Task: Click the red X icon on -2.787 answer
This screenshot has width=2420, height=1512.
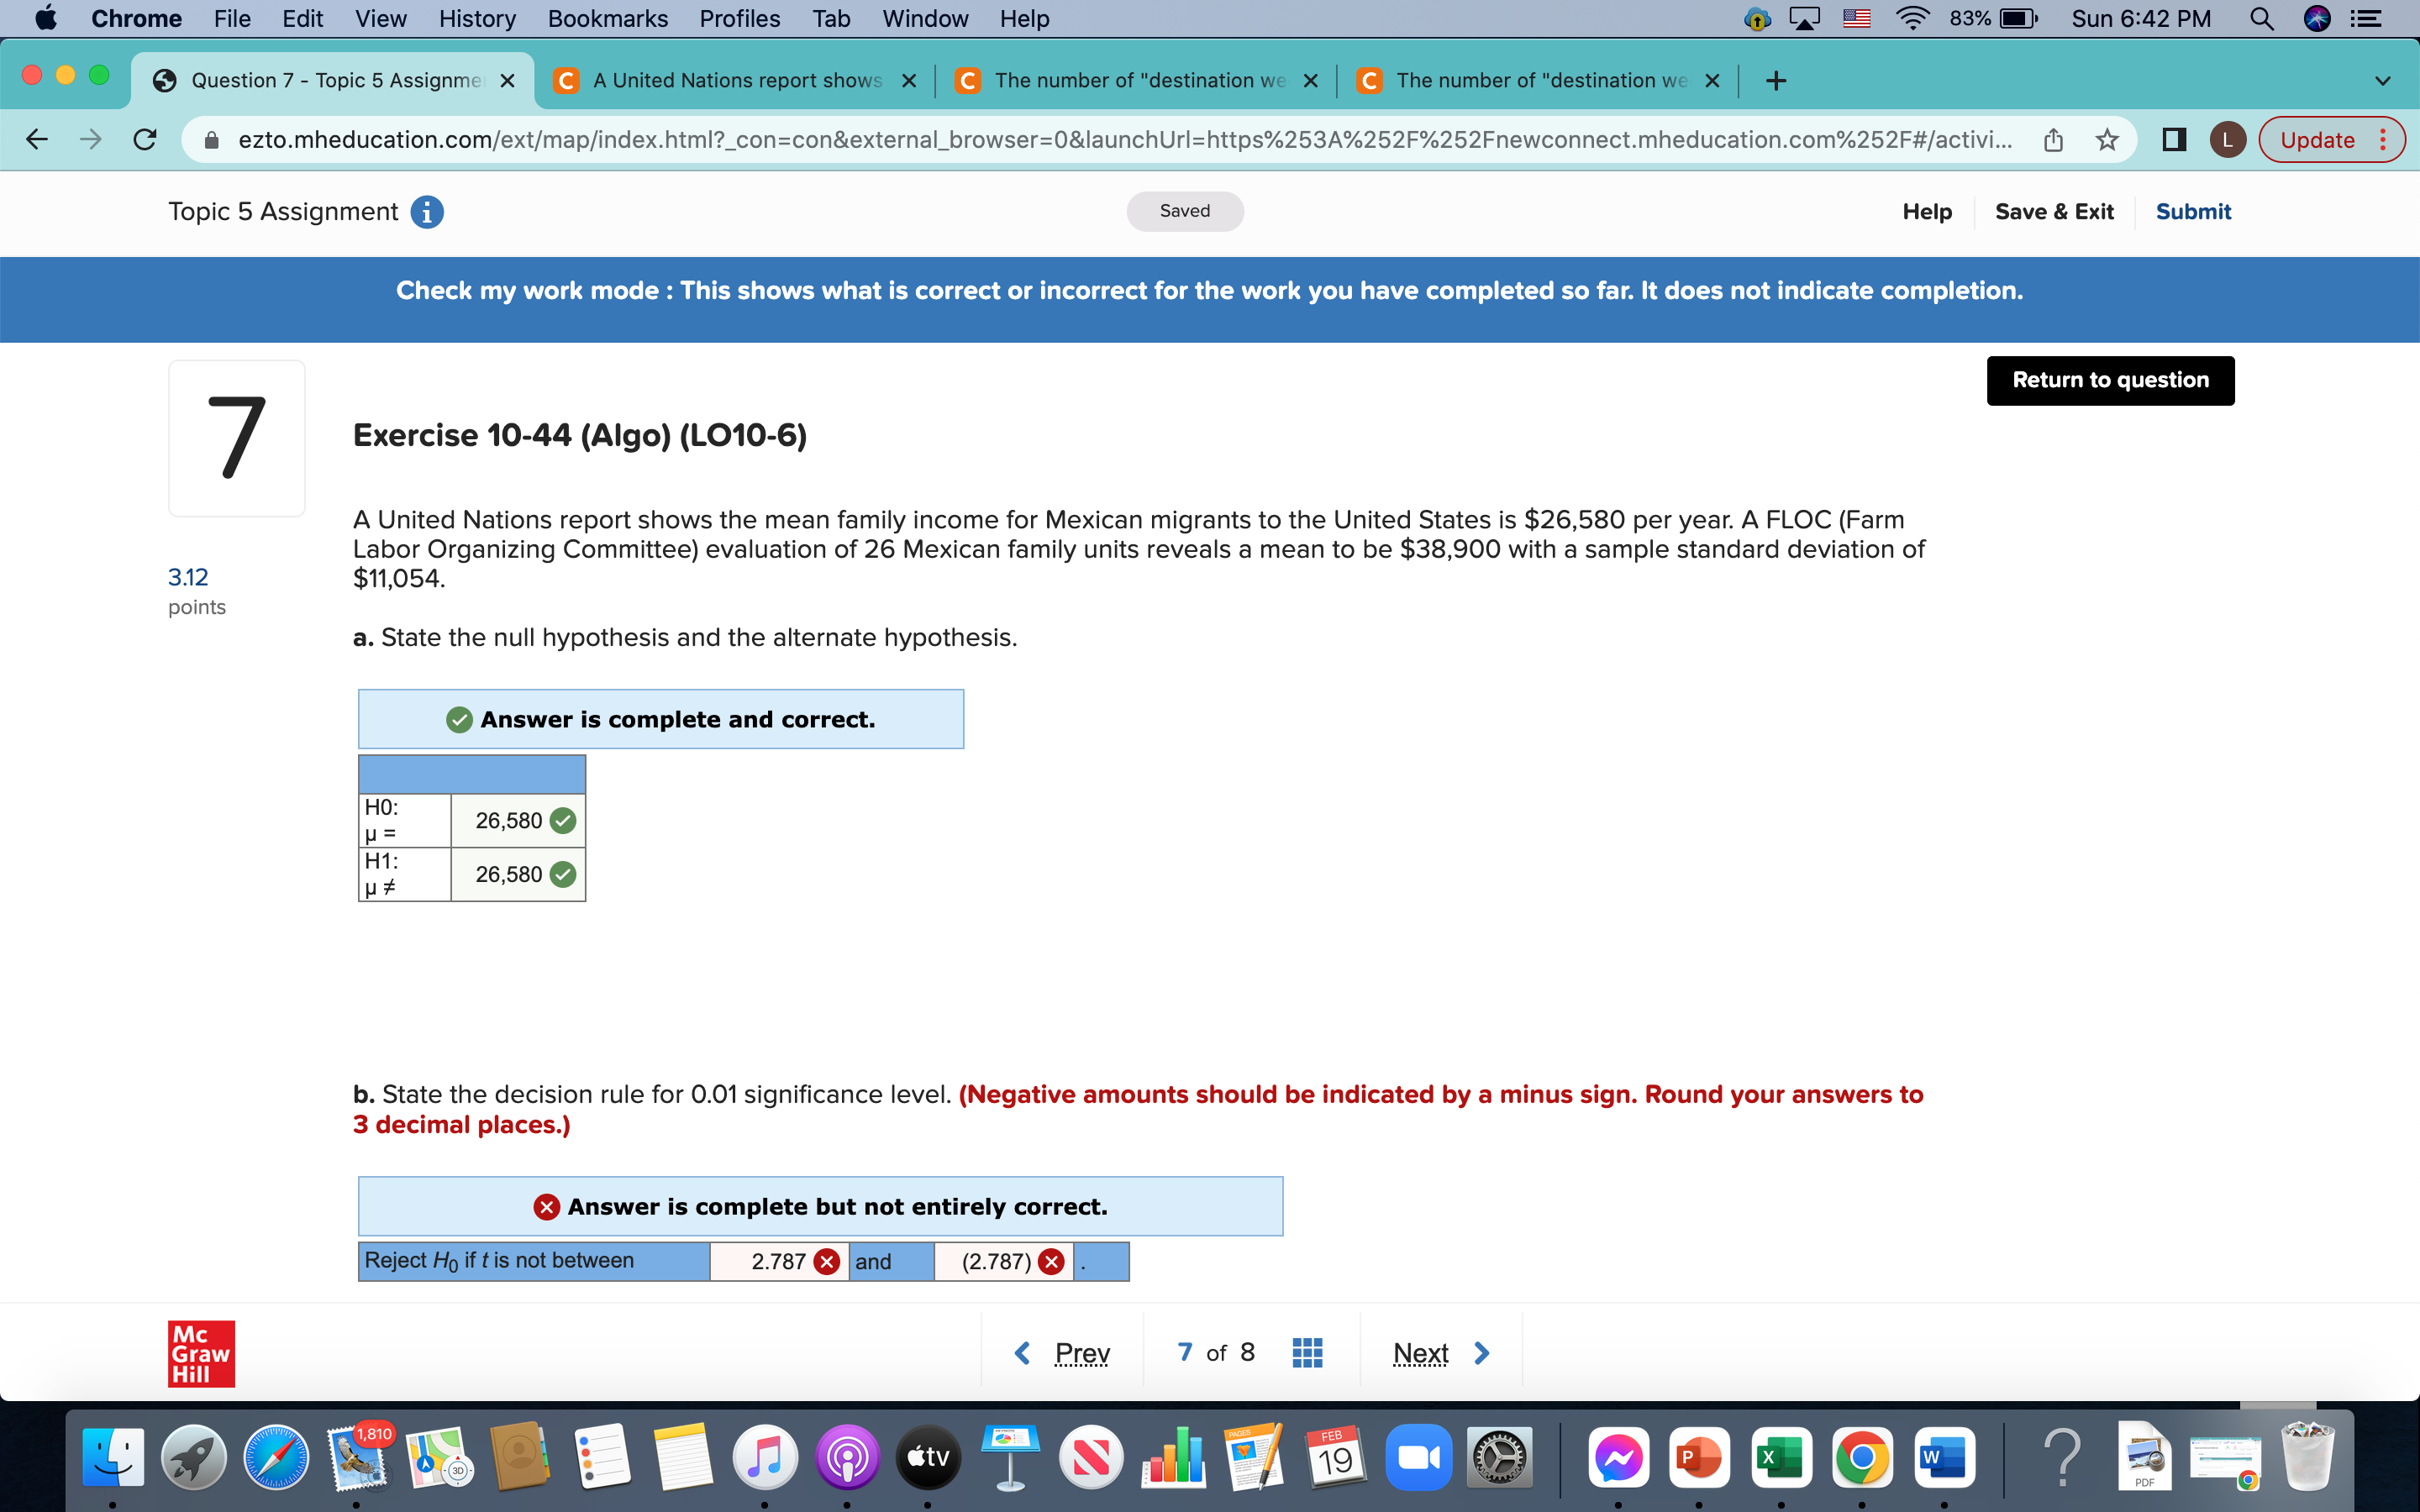Action: coord(1054,1261)
